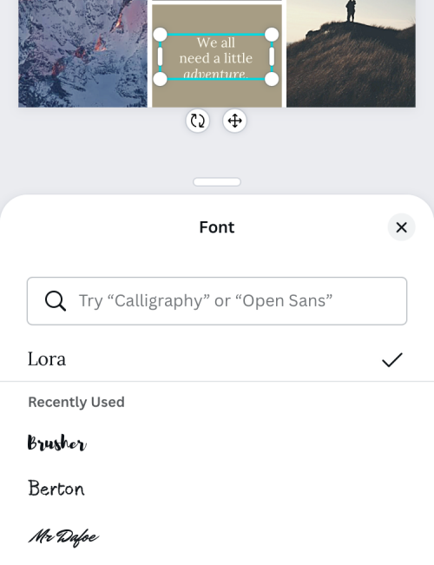Choose the Brusher font

57,443
